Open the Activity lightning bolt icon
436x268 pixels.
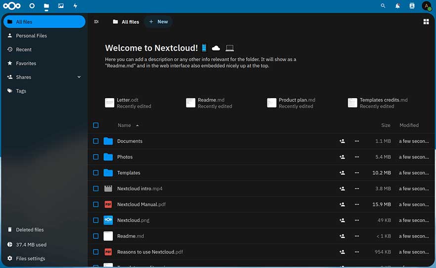75,6
